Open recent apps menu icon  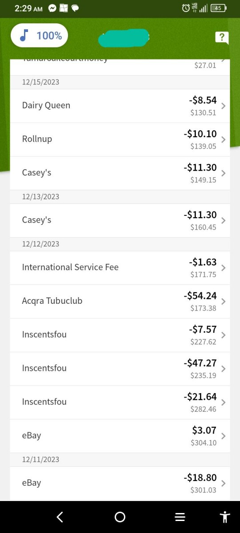coord(180,517)
